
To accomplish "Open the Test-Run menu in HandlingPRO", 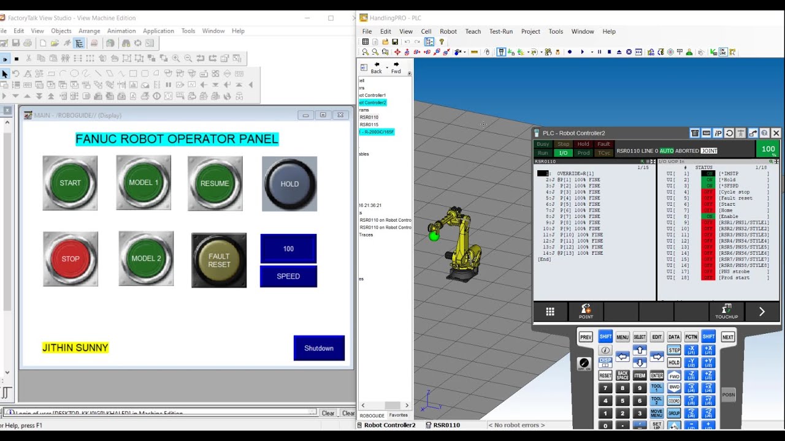I will [501, 31].
